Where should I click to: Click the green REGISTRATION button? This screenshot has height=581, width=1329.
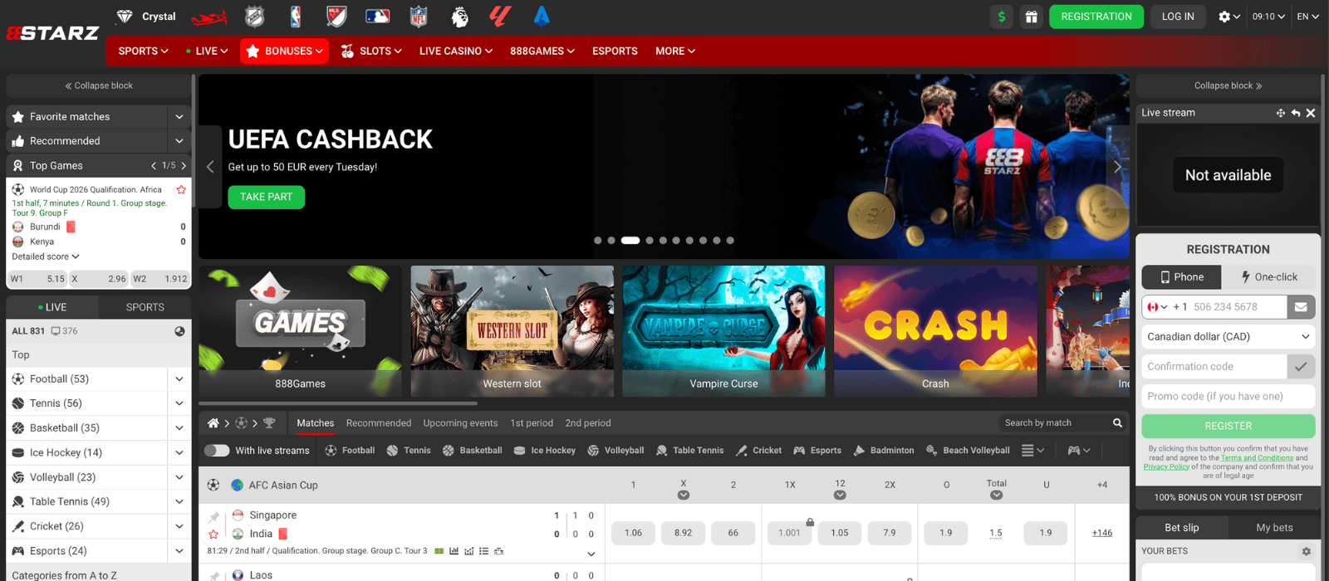1096,17
